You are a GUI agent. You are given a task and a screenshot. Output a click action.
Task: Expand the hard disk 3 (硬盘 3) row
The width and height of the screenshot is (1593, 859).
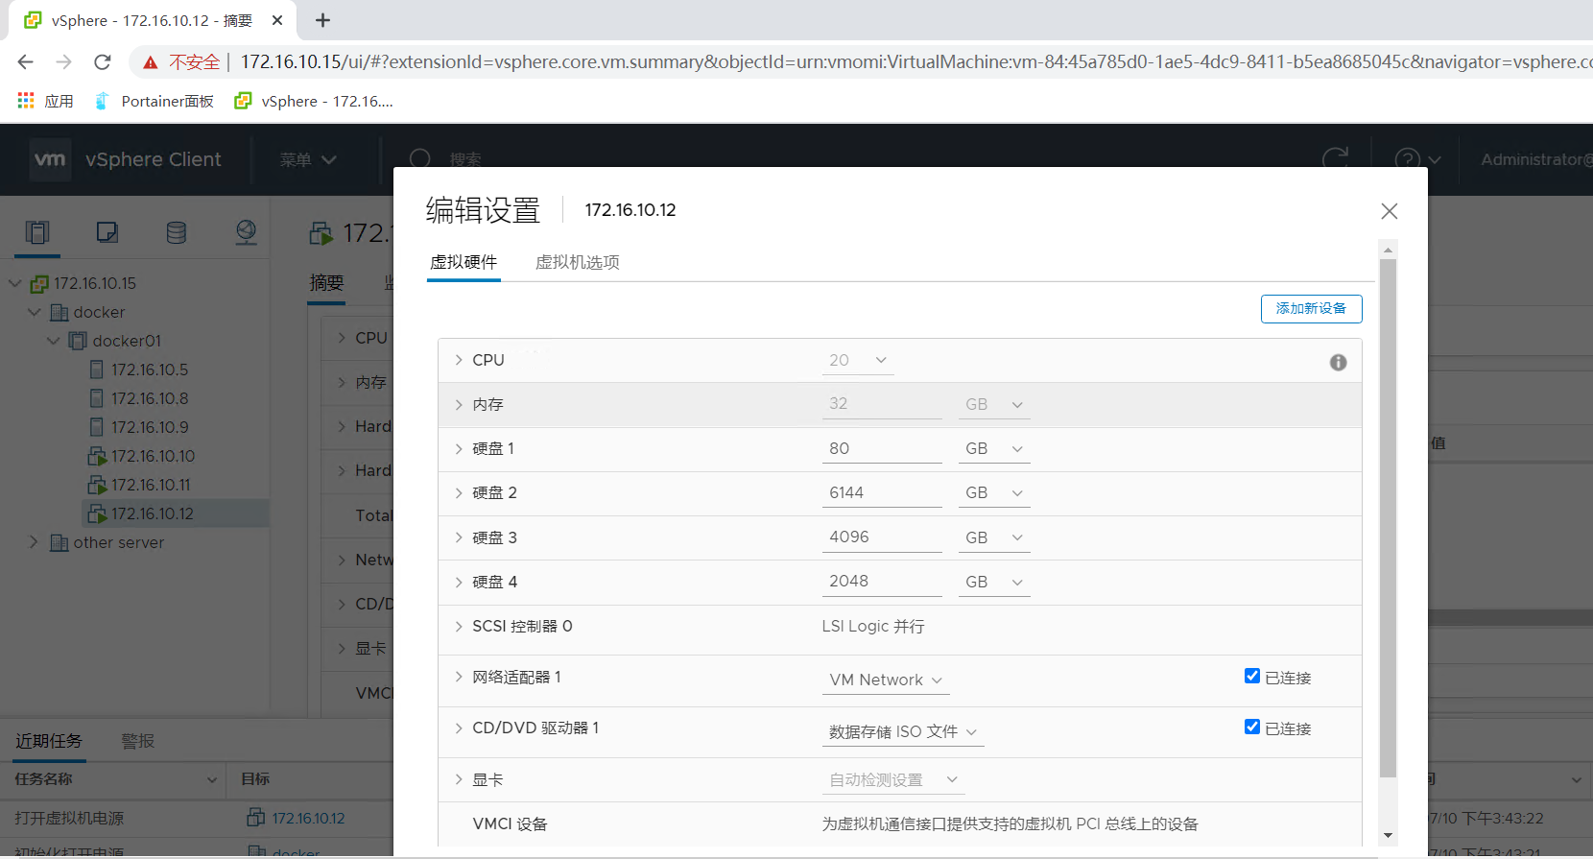(459, 537)
